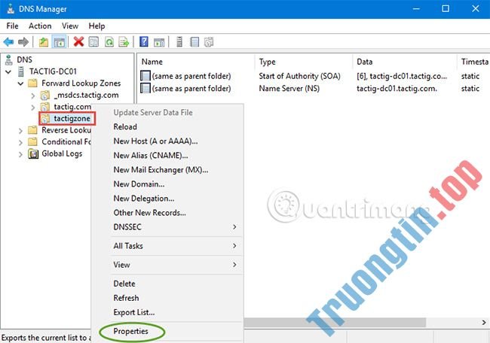This screenshot has width=490, height=343.
Task: Expand the tactig.com zone
Action: point(33,108)
